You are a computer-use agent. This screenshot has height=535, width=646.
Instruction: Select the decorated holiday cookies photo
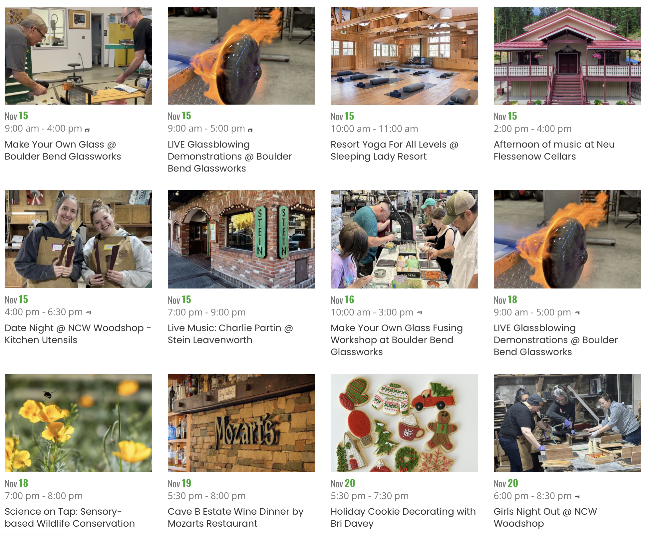point(404,423)
